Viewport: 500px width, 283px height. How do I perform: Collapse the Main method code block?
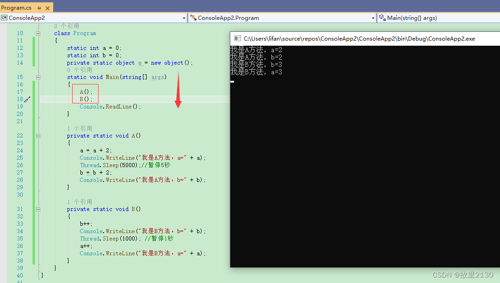coord(38,77)
